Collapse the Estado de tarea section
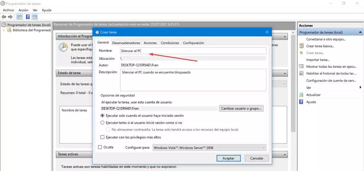This screenshot has width=364, height=171. tap(285, 73)
